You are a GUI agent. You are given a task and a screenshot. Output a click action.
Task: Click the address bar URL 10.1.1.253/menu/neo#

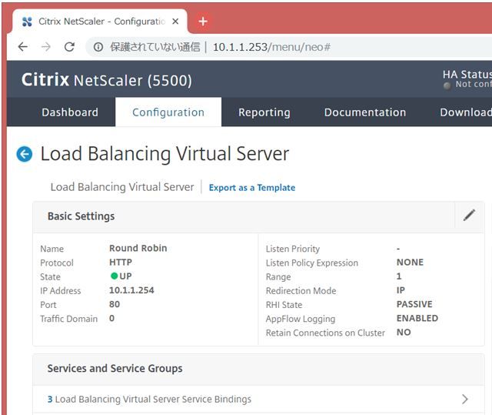click(271, 47)
